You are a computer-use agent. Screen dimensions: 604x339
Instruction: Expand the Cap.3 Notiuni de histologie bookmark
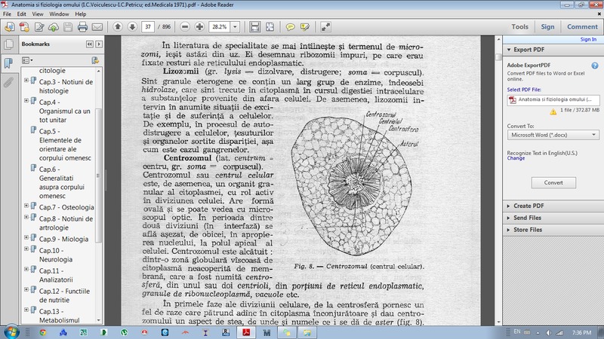[26, 81]
